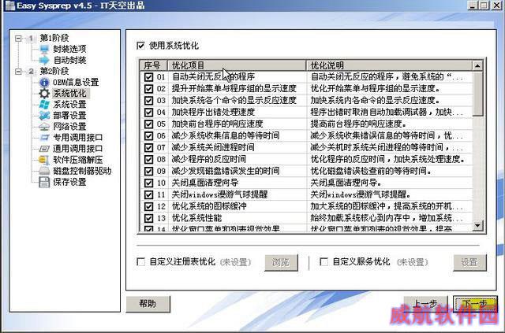The image size is (505, 333).
Task: Enable the 自定义注册表优化 checkbox
Action: click(140, 261)
